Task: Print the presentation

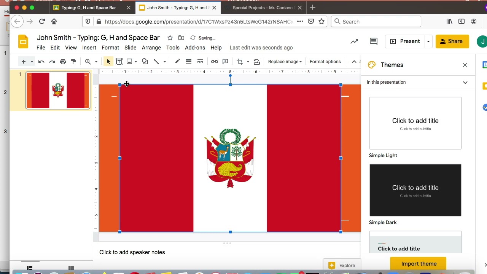Action: click(63, 62)
